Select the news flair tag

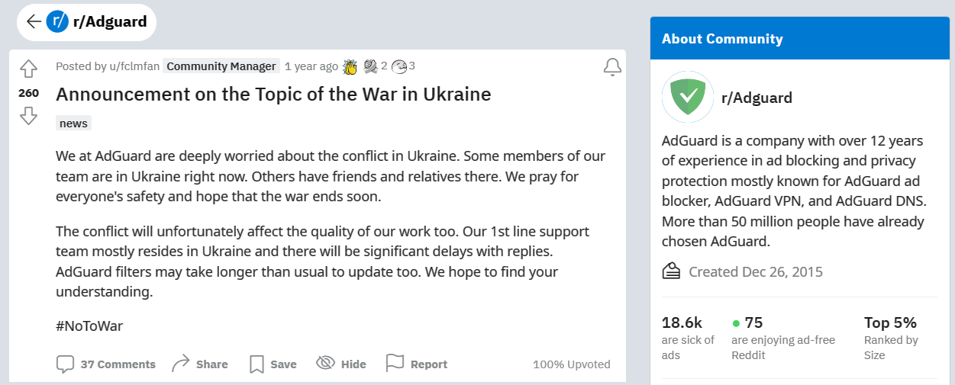click(x=74, y=124)
